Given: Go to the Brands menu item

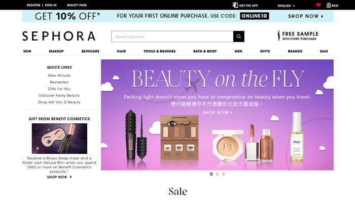Looking at the screenshot, I should pos(295,51).
